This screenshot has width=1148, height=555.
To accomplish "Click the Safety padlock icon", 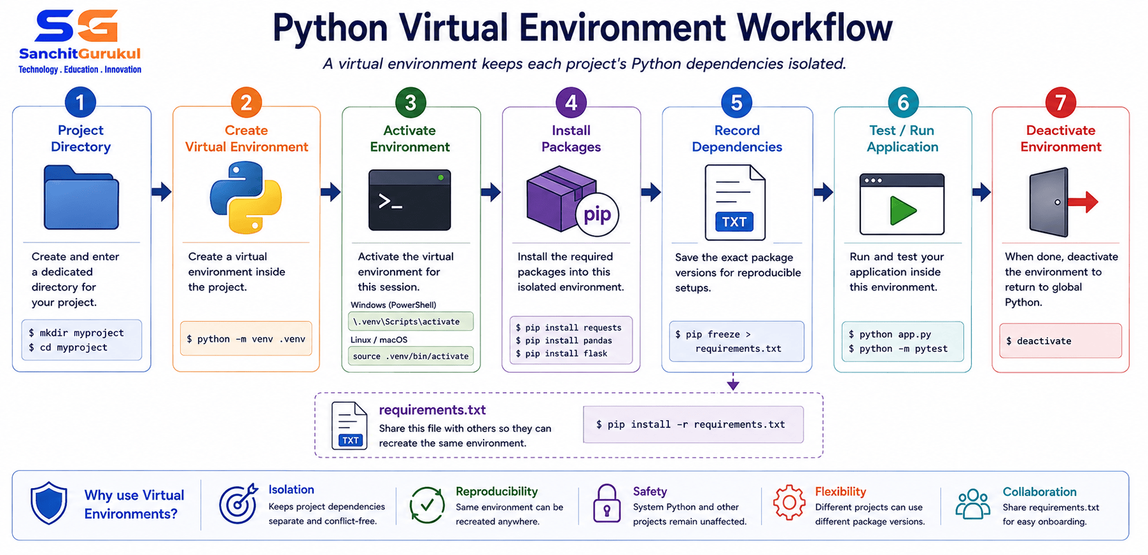I will (606, 503).
